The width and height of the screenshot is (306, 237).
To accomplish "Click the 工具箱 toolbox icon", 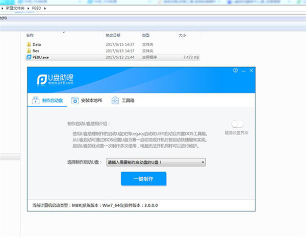I will coord(115,100).
